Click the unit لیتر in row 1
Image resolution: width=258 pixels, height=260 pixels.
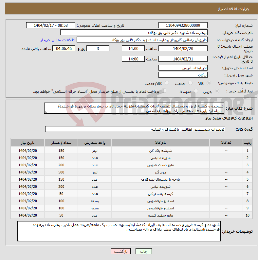(x=95, y=151)
